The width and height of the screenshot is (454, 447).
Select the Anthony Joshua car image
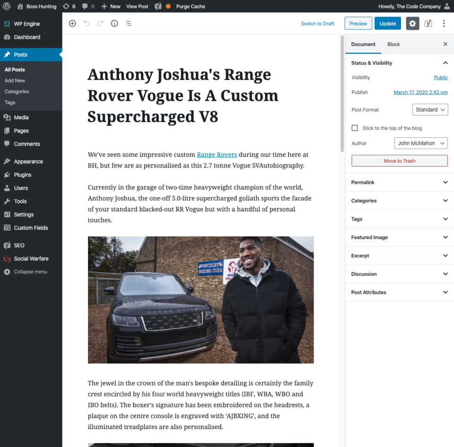coord(201,300)
